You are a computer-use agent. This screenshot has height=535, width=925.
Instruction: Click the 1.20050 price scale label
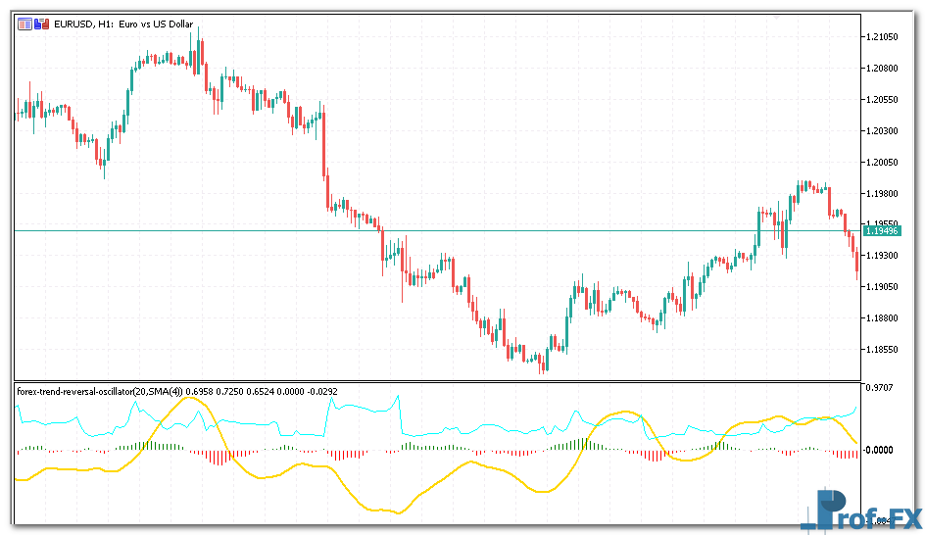point(884,162)
